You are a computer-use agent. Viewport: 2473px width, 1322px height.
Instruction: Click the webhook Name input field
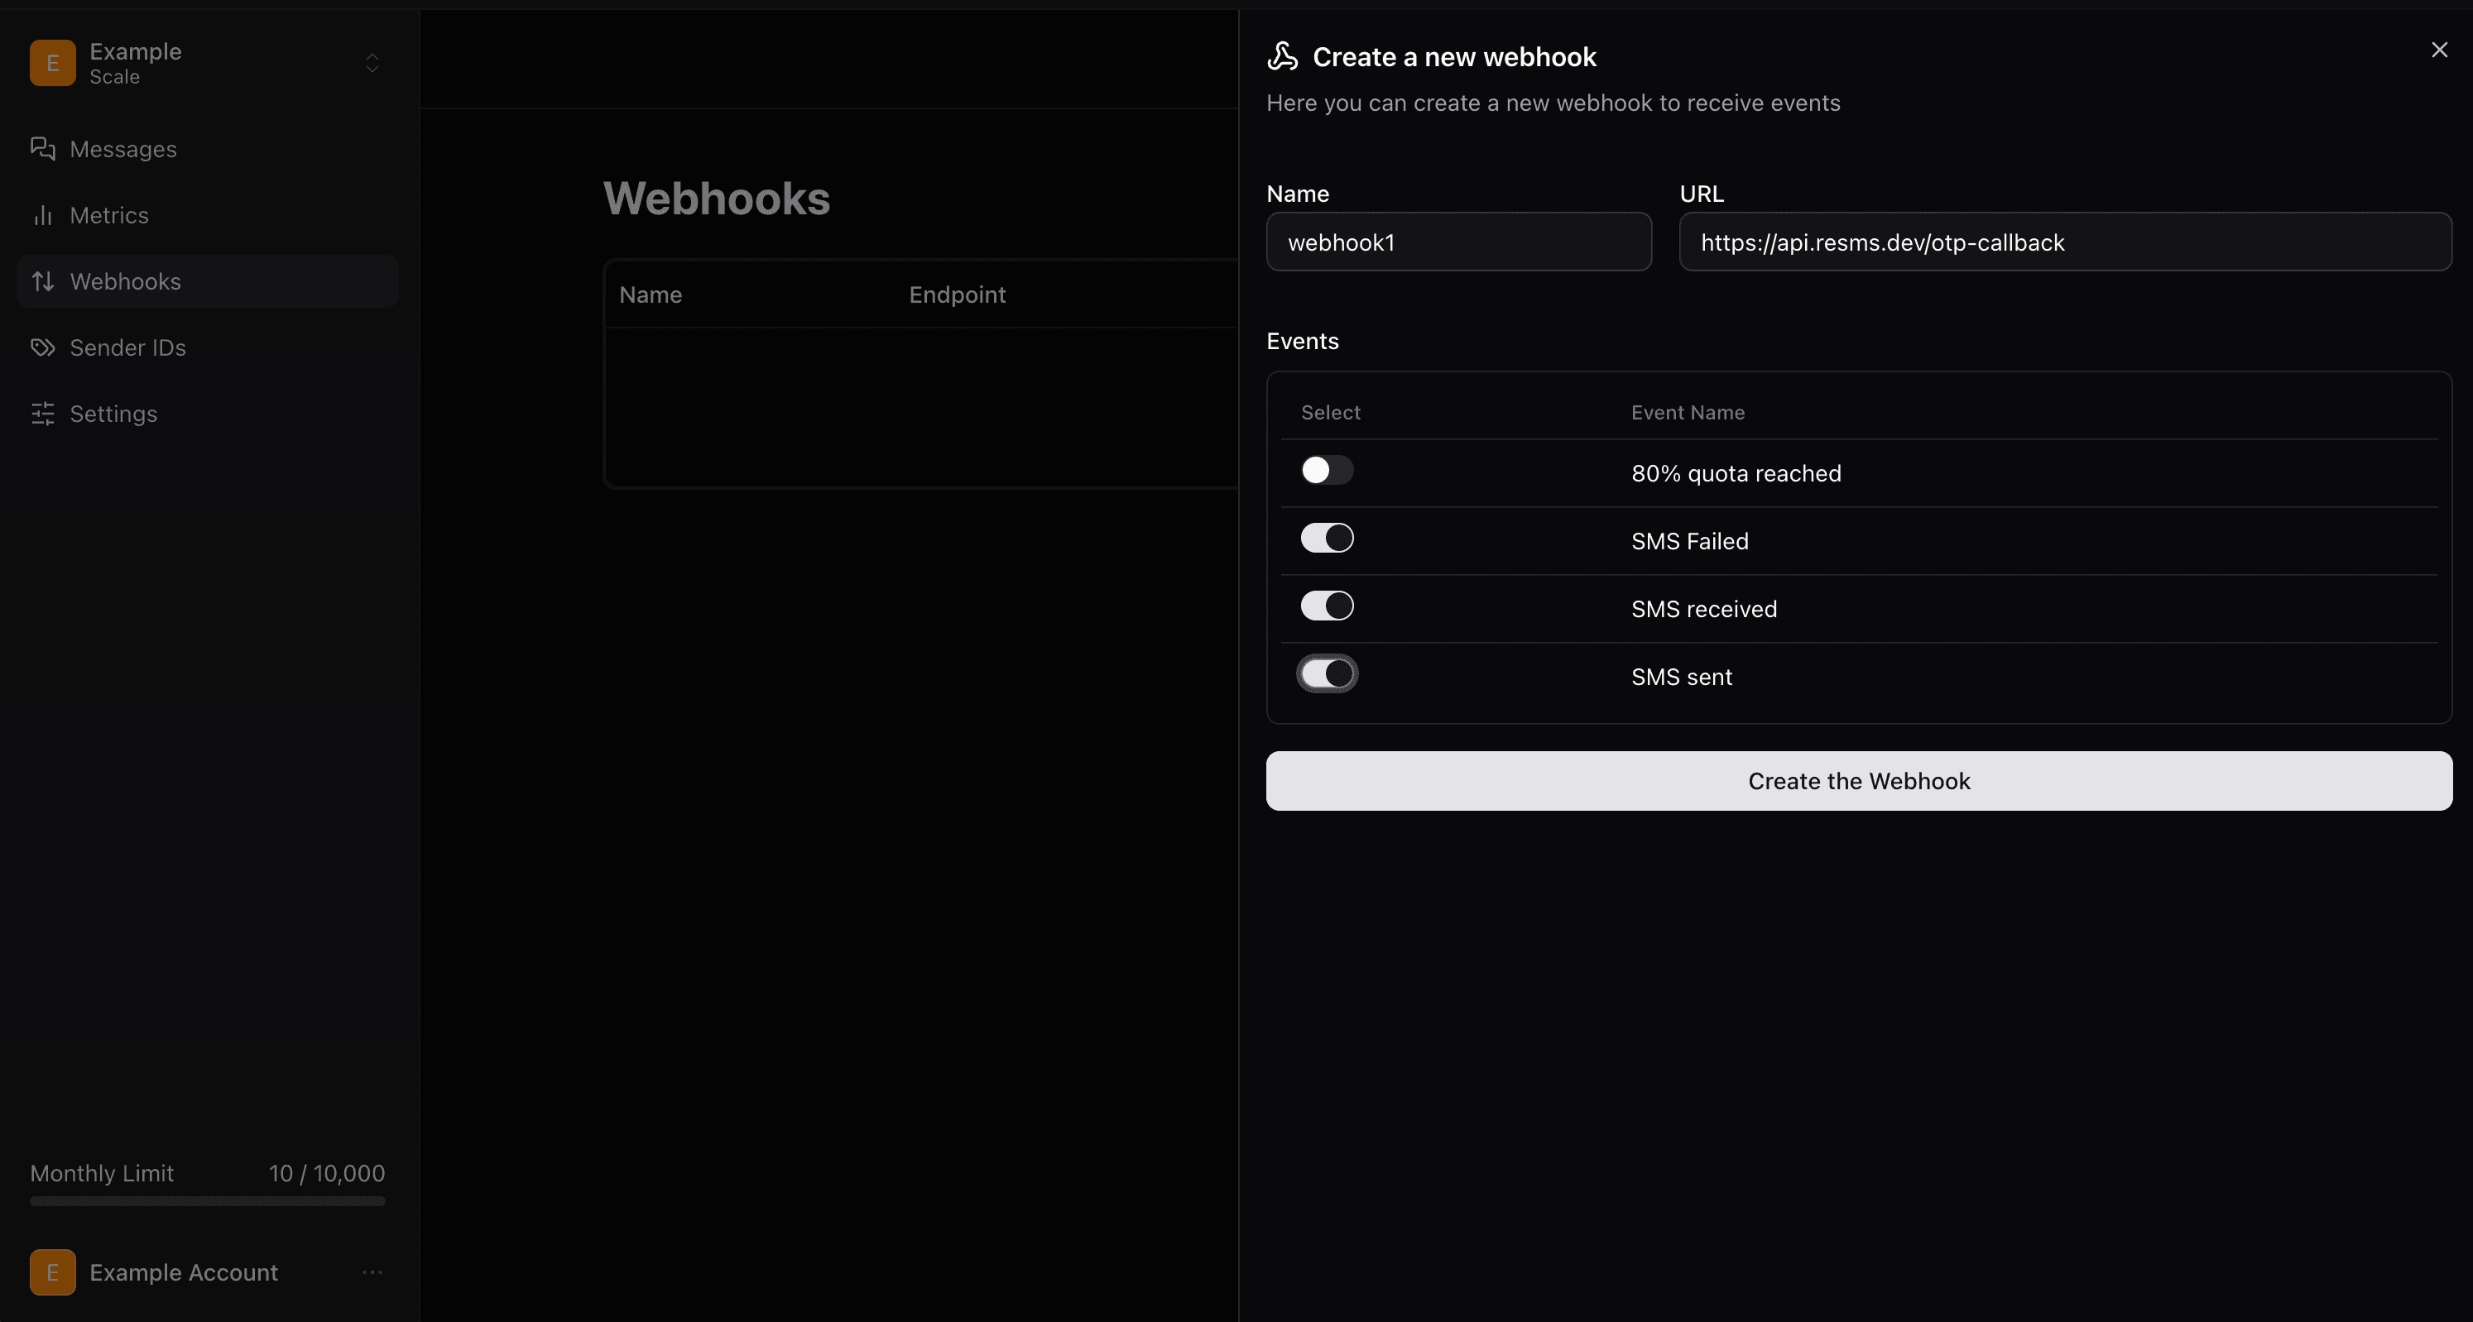1458,242
